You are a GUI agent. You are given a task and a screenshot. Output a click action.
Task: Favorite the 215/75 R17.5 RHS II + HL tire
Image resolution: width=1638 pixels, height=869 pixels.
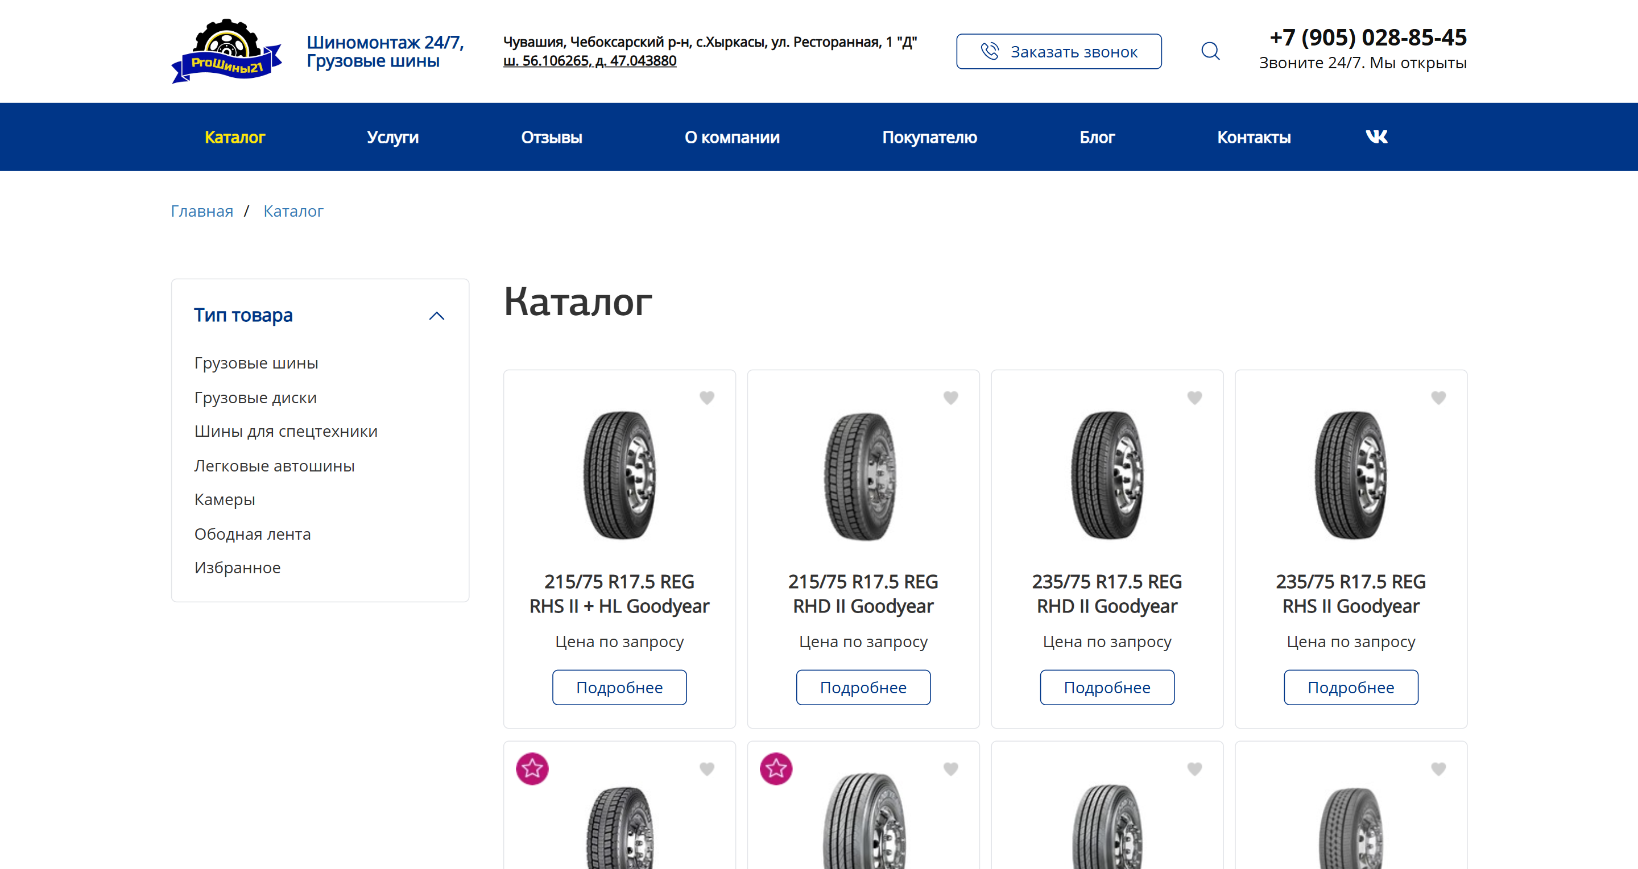[x=706, y=398]
